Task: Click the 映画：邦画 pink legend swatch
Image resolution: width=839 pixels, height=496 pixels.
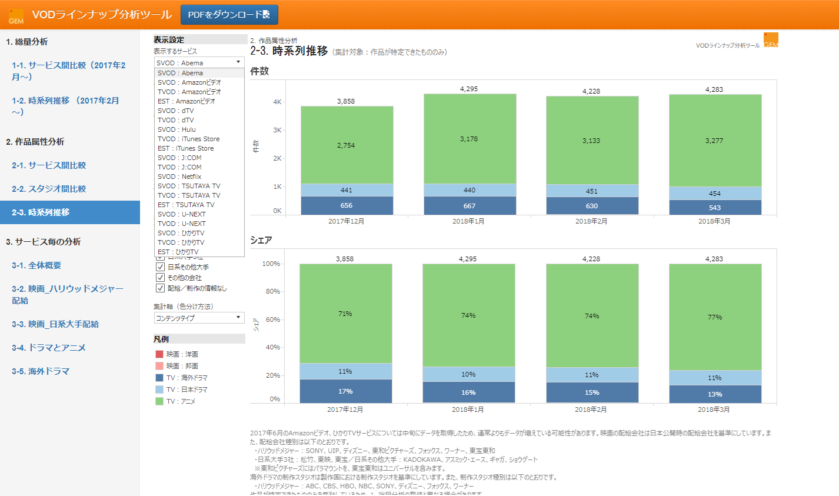Action: tap(159, 366)
